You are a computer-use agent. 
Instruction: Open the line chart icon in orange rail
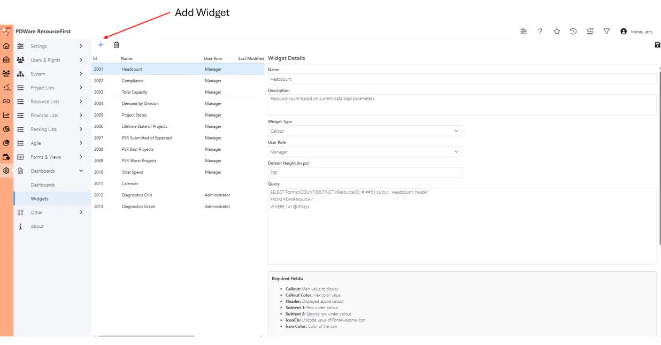(6, 116)
